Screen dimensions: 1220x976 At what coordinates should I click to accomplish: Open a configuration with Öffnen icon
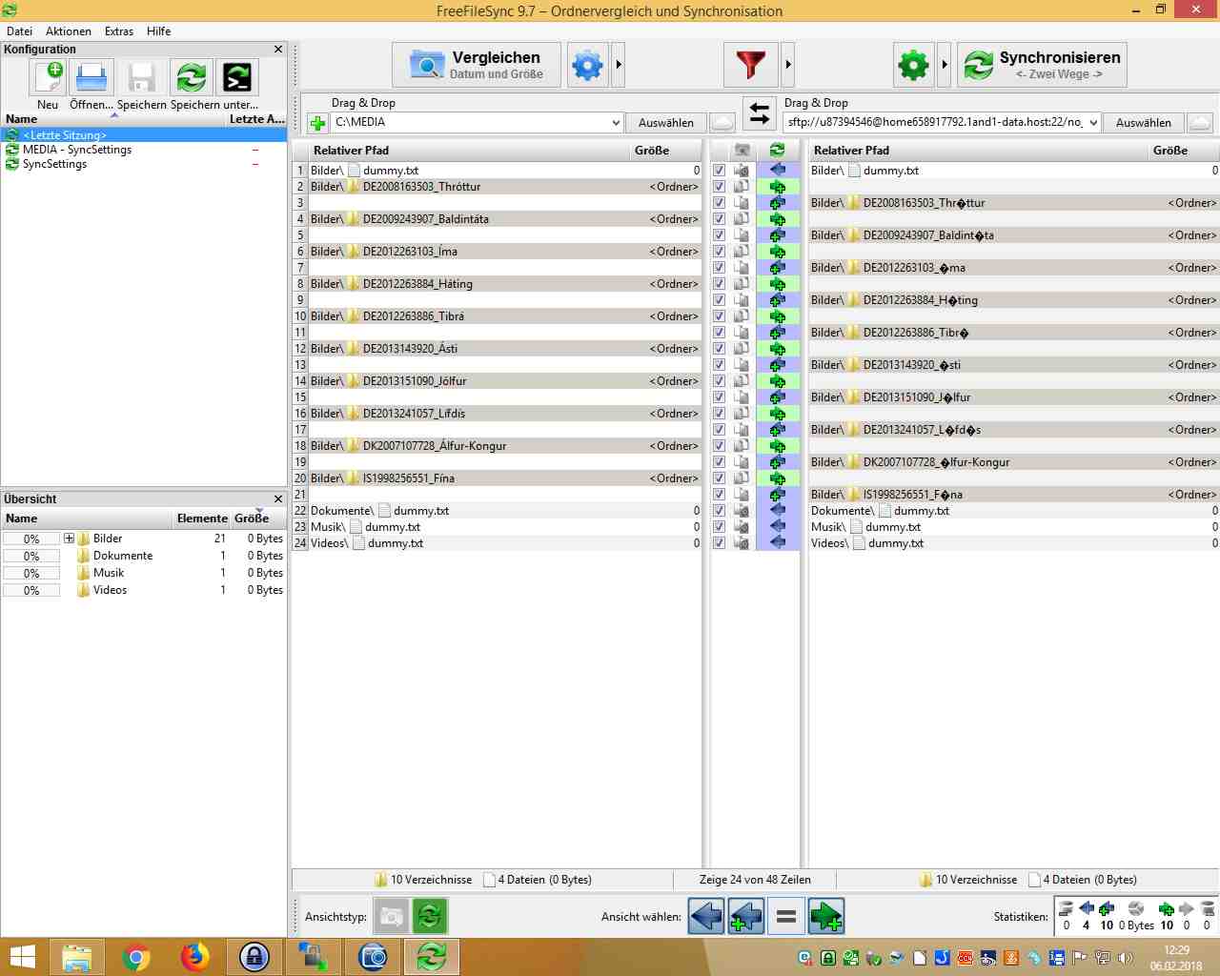(91, 77)
